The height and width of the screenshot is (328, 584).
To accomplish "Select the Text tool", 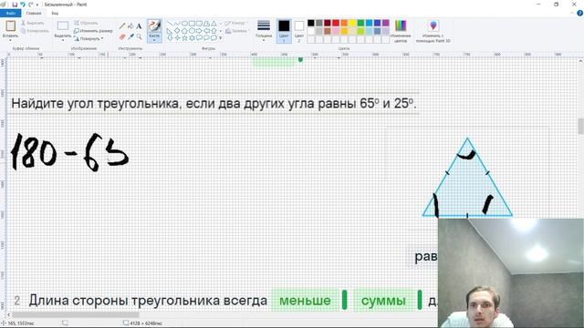I will 139,26.
